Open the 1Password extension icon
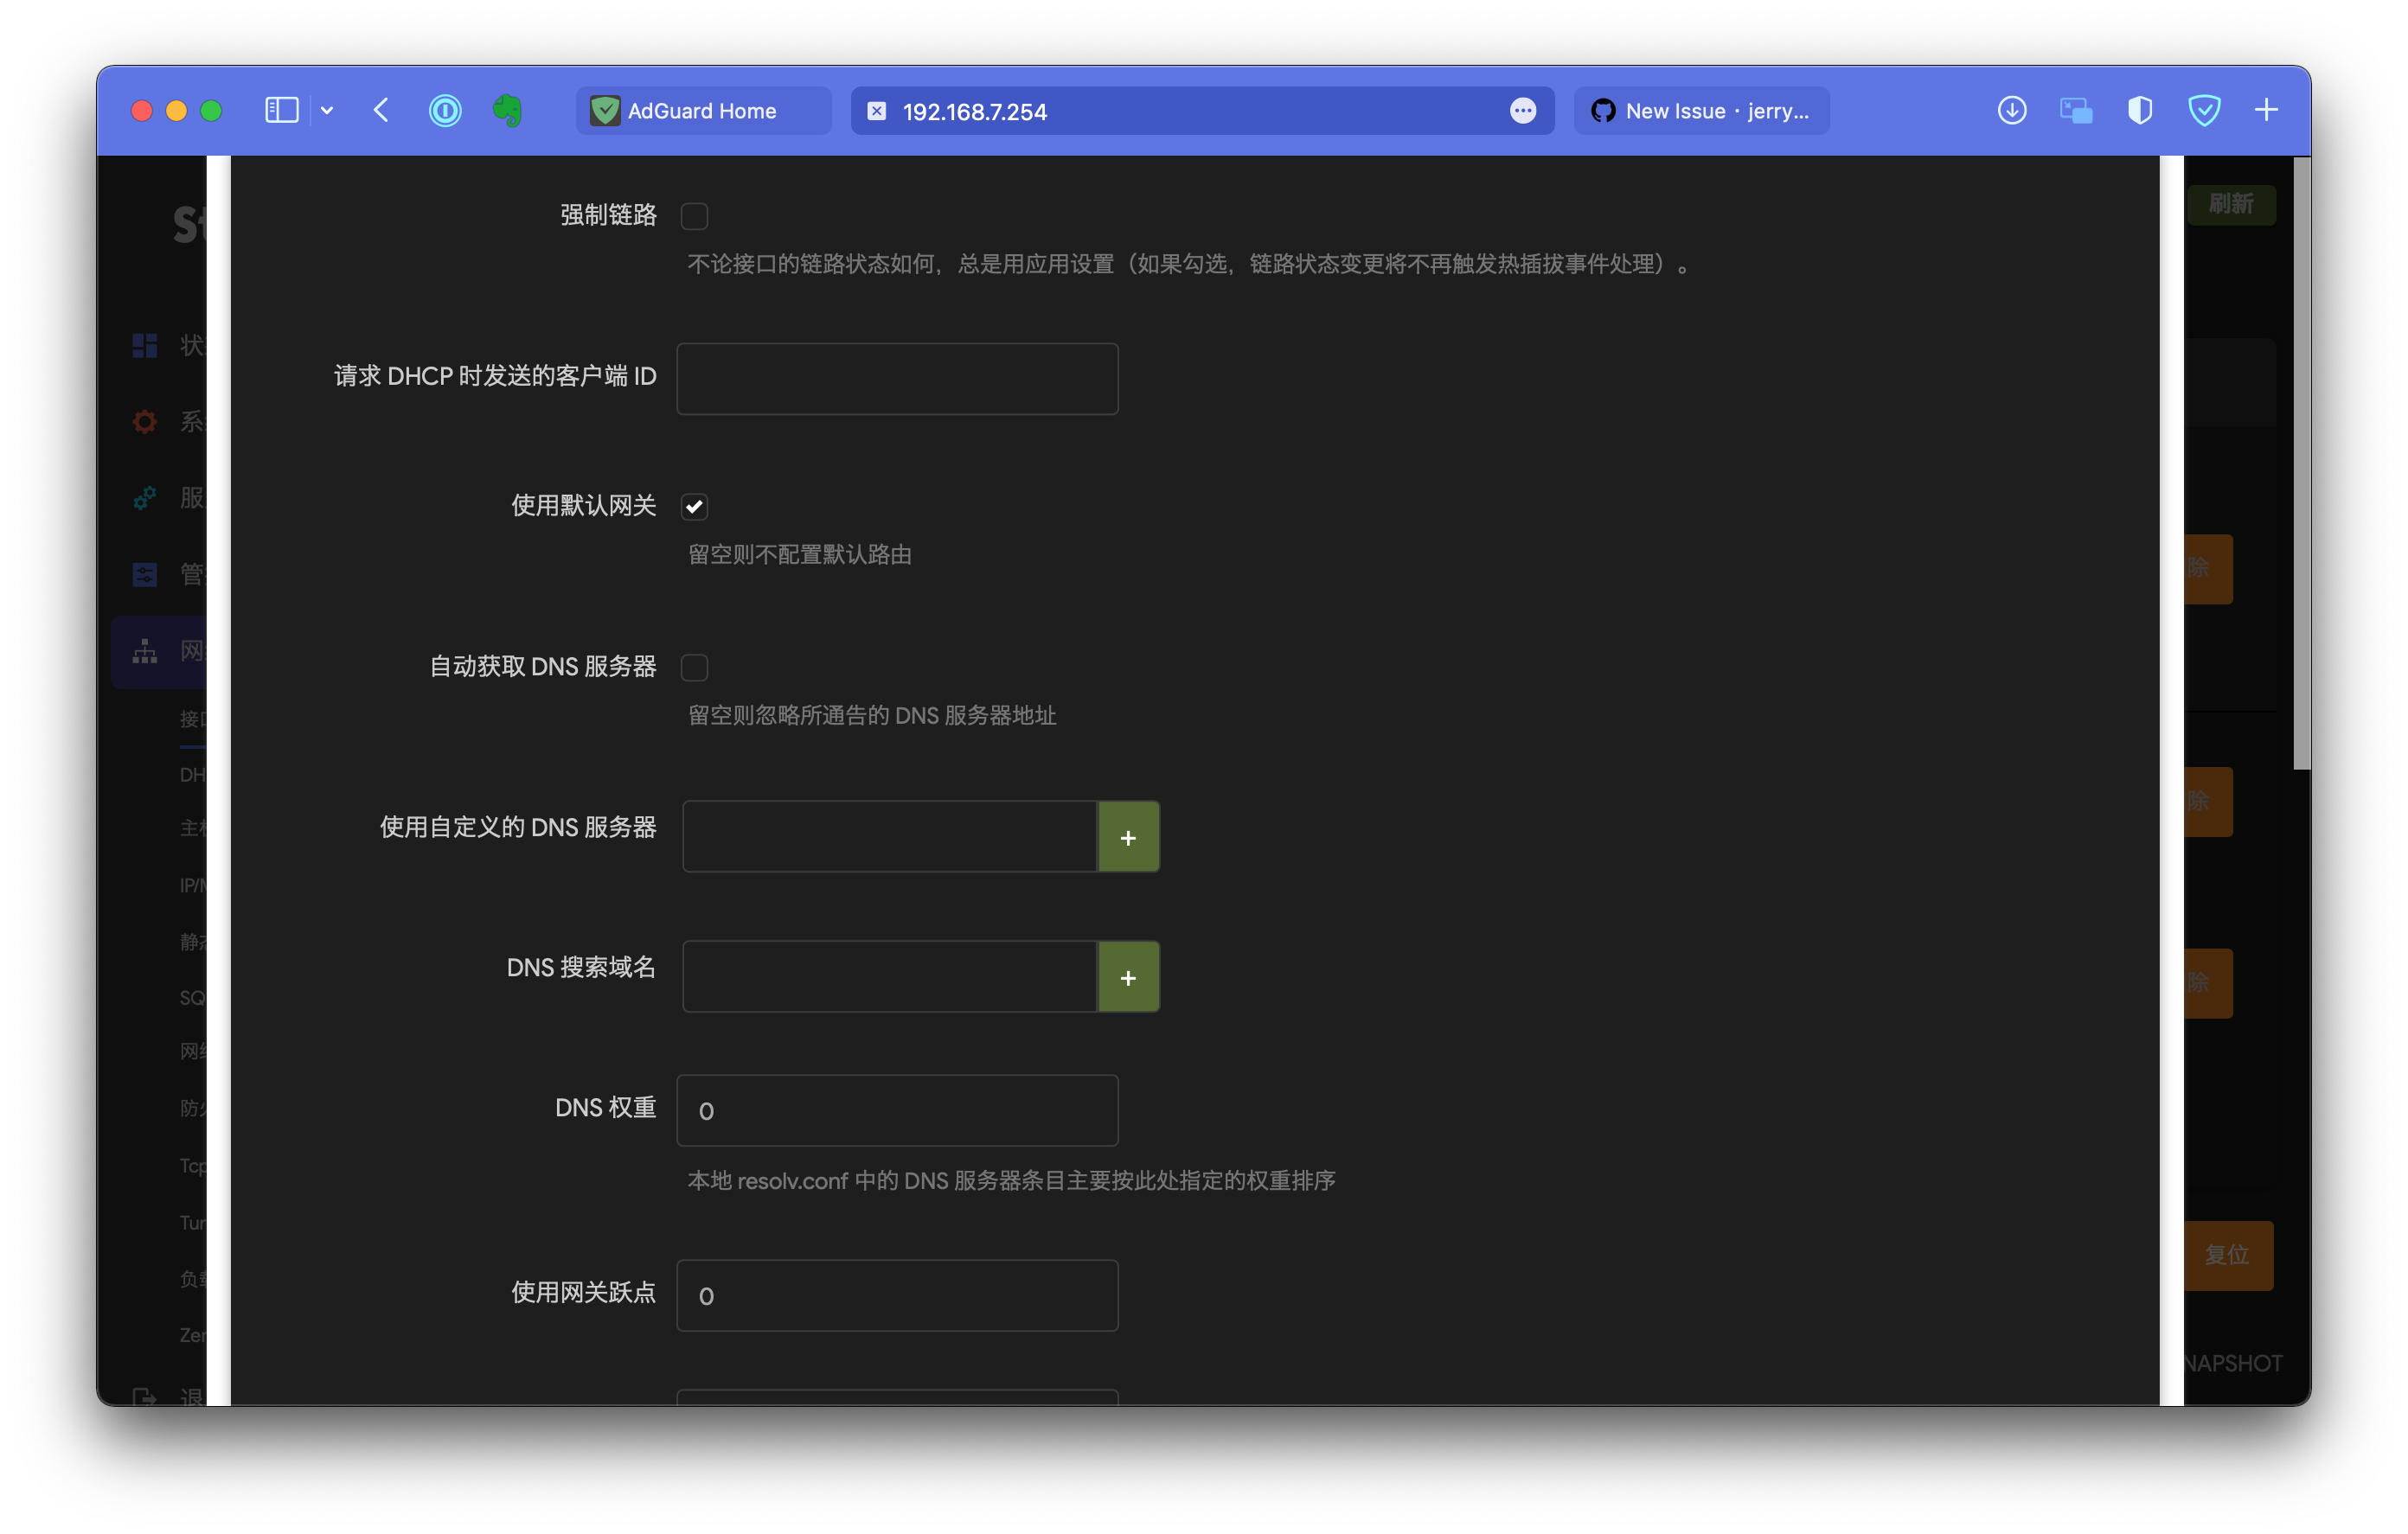The image size is (2408, 1534). [445, 110]
